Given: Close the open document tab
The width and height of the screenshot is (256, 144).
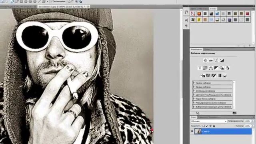Looking at the screenshot, I should point(88,7).
